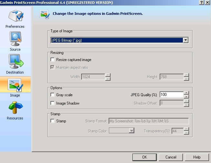Click the JPEG Quality field showing 100
The width and height of the screenshot is (211, 163).
(172, 95)
